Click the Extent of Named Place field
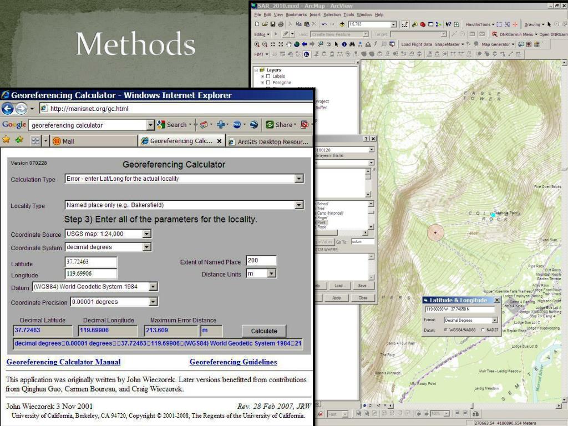The image size is (568, 426). point(261,261)
